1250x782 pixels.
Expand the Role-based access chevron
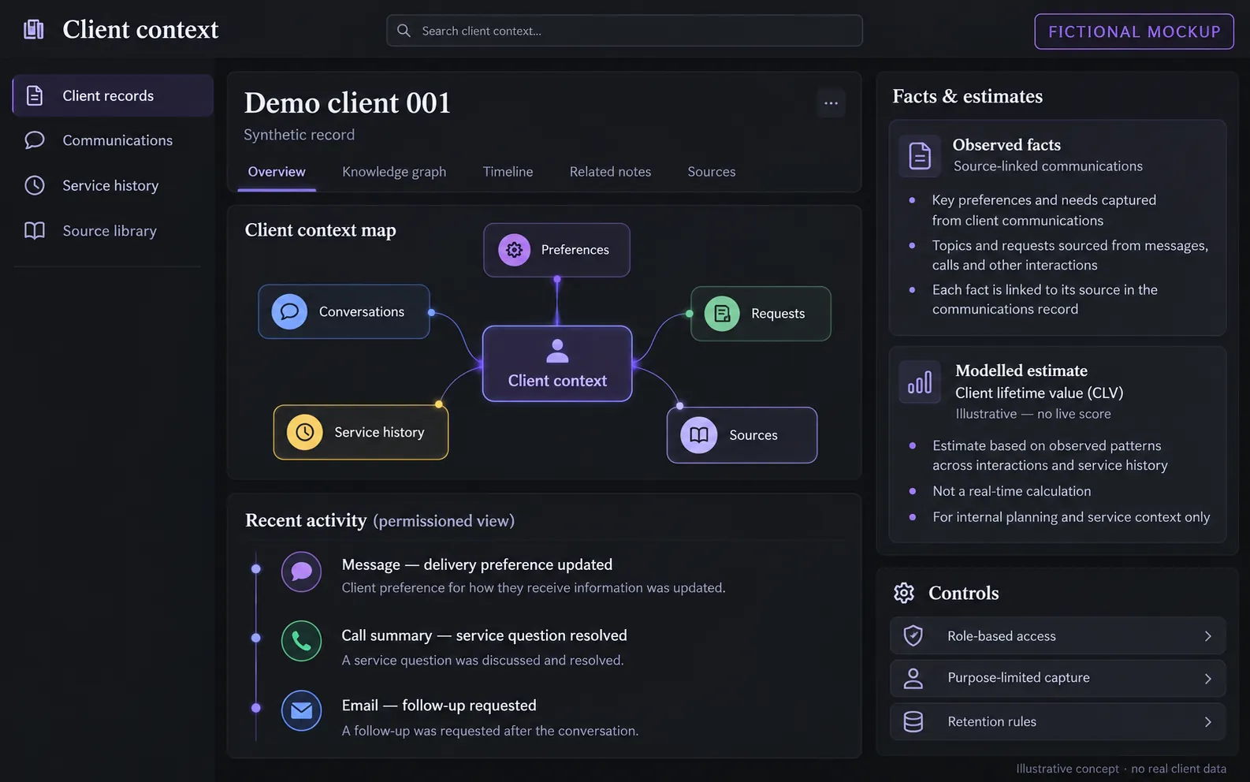1207,636
